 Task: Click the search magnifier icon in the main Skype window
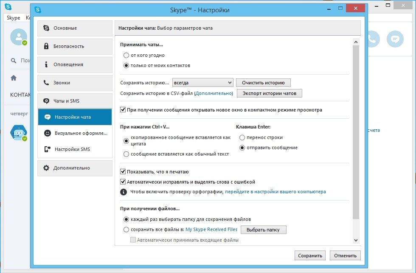point(14,61)
